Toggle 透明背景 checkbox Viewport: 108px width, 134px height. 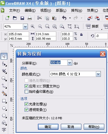point(26,110)
